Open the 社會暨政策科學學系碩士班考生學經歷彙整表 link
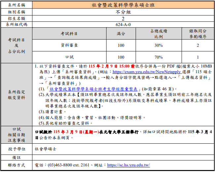 (95, 89)
